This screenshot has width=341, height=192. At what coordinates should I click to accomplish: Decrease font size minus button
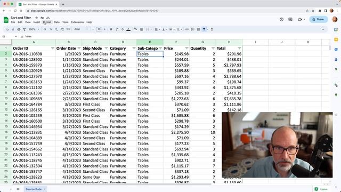coord(93,29)
